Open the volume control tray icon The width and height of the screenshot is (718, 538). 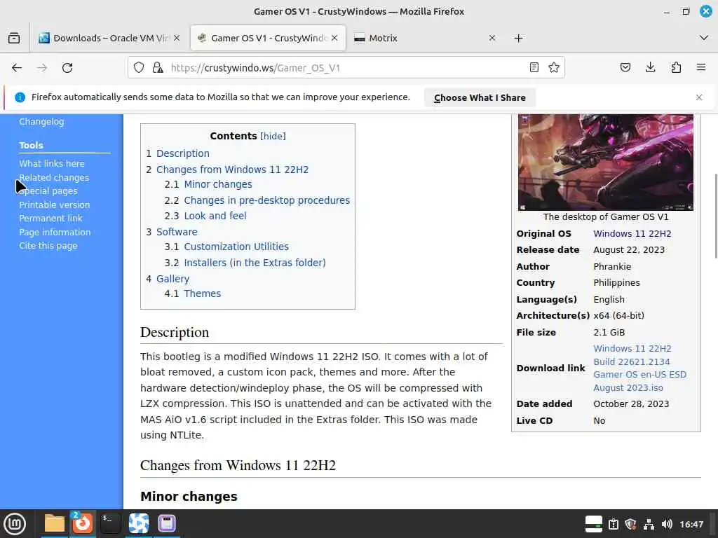[667, 524]
